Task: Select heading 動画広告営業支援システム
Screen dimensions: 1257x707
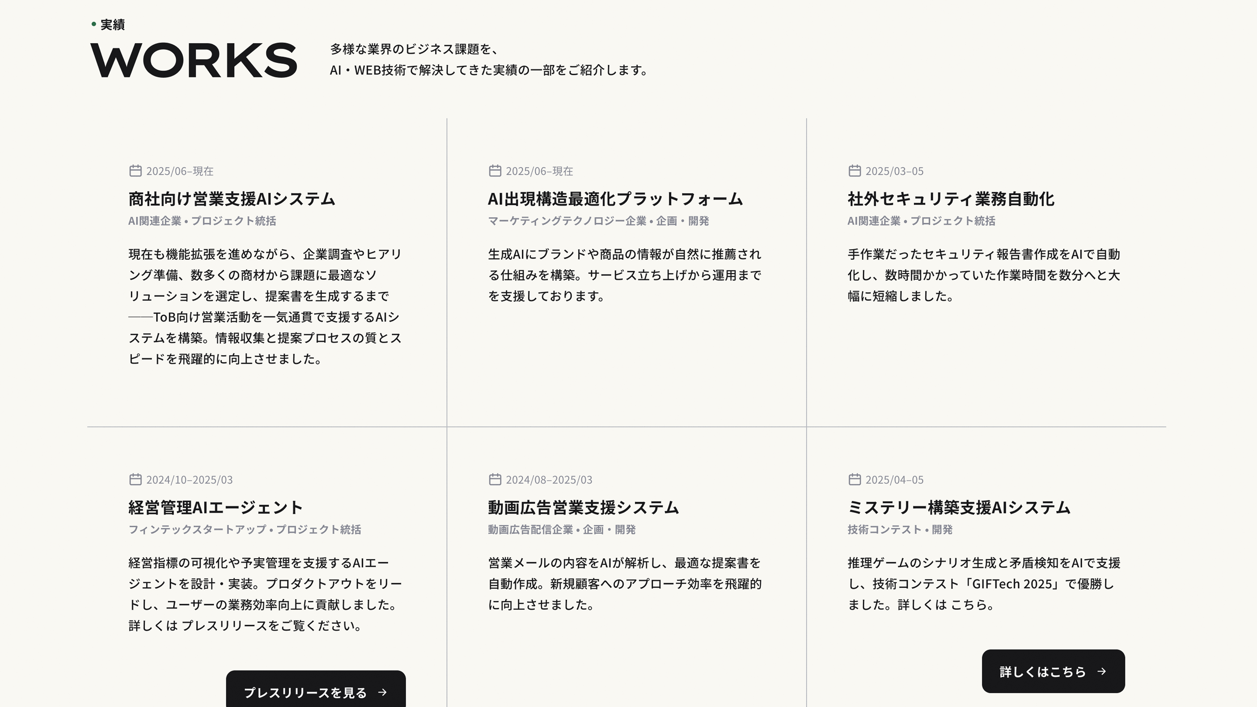Action: pos(583,507)
